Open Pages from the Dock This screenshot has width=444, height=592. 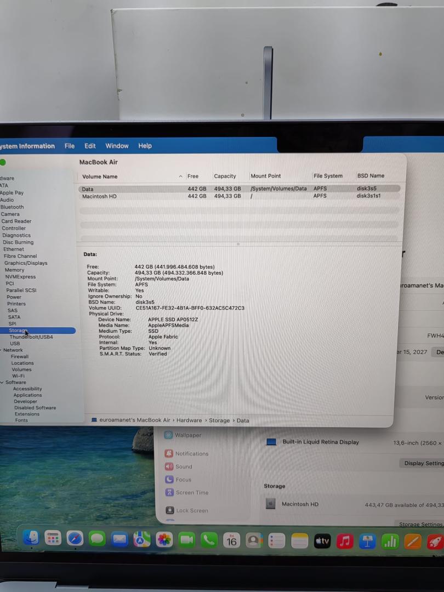coord(413,542)
